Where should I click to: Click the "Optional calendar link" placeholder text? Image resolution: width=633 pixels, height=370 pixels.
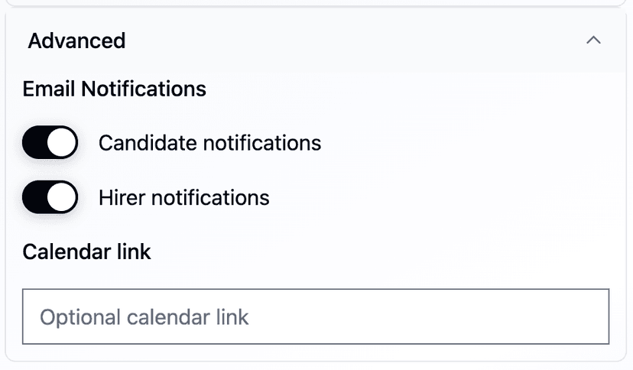pos(144,317)
